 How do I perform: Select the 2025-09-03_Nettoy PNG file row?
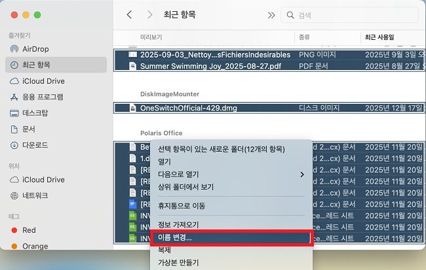click(x=269, y=55)
